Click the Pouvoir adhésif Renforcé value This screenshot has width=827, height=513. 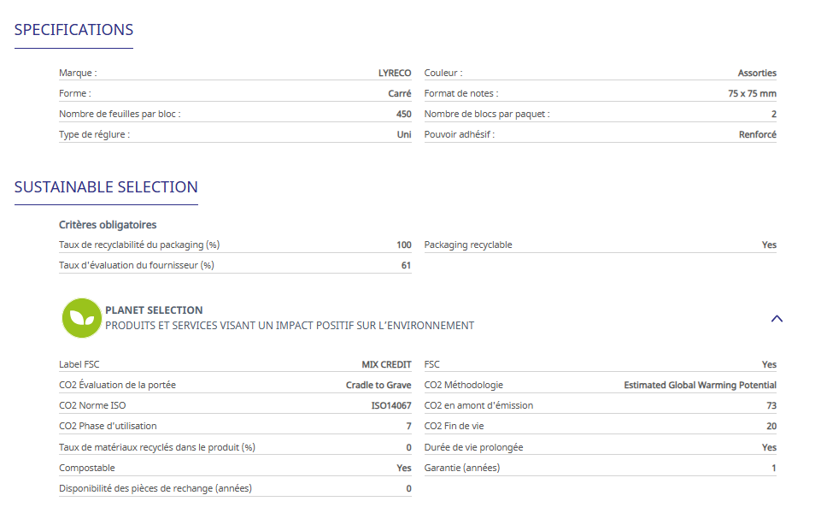point(757,135)
